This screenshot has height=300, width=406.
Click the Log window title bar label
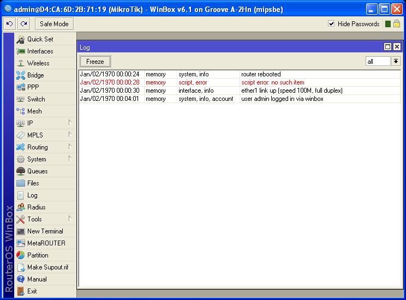(85, 47)
